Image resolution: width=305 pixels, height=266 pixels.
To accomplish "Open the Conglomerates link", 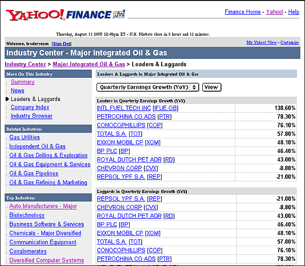I will tap(28, 251).
